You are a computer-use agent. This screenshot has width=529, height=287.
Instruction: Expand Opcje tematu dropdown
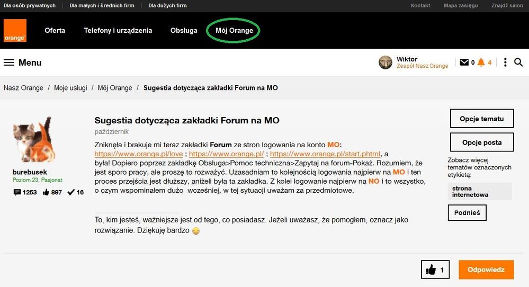coord(482,119)
